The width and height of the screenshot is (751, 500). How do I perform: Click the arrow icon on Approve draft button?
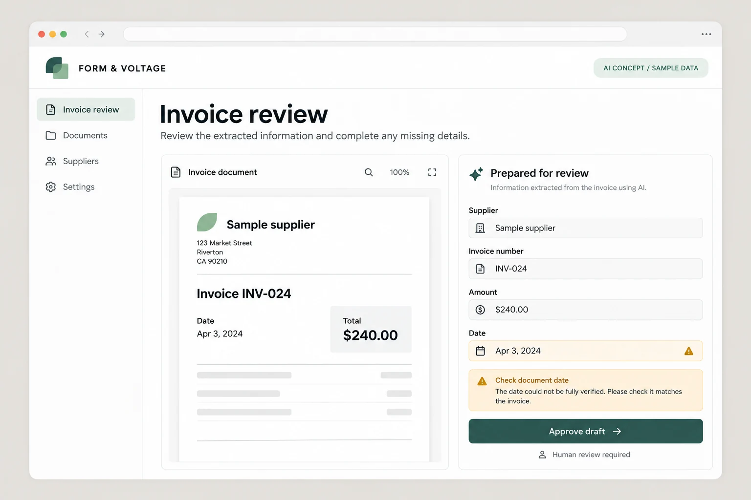pos(617,431)
